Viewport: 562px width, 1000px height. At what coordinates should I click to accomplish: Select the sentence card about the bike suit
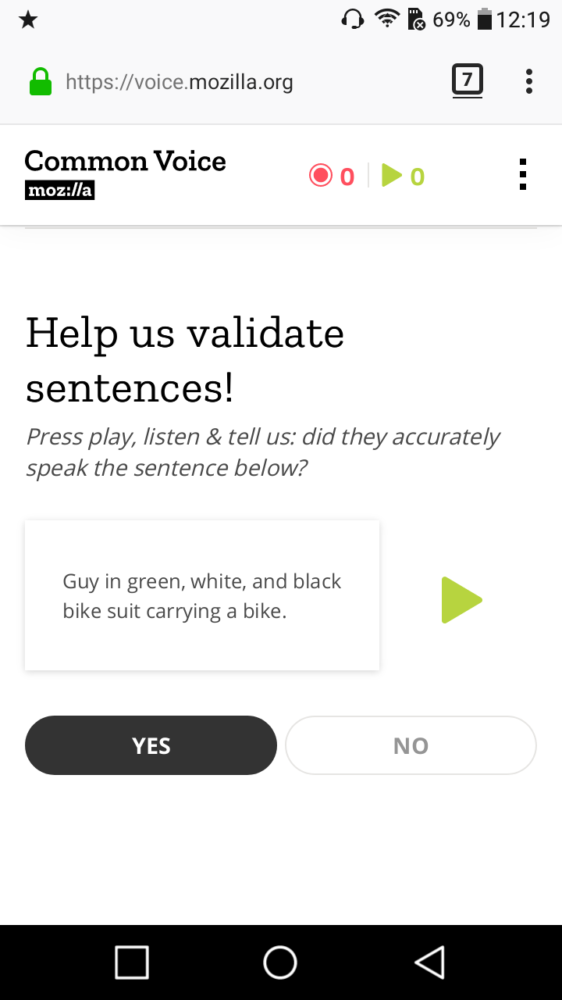tap(201, 595)
